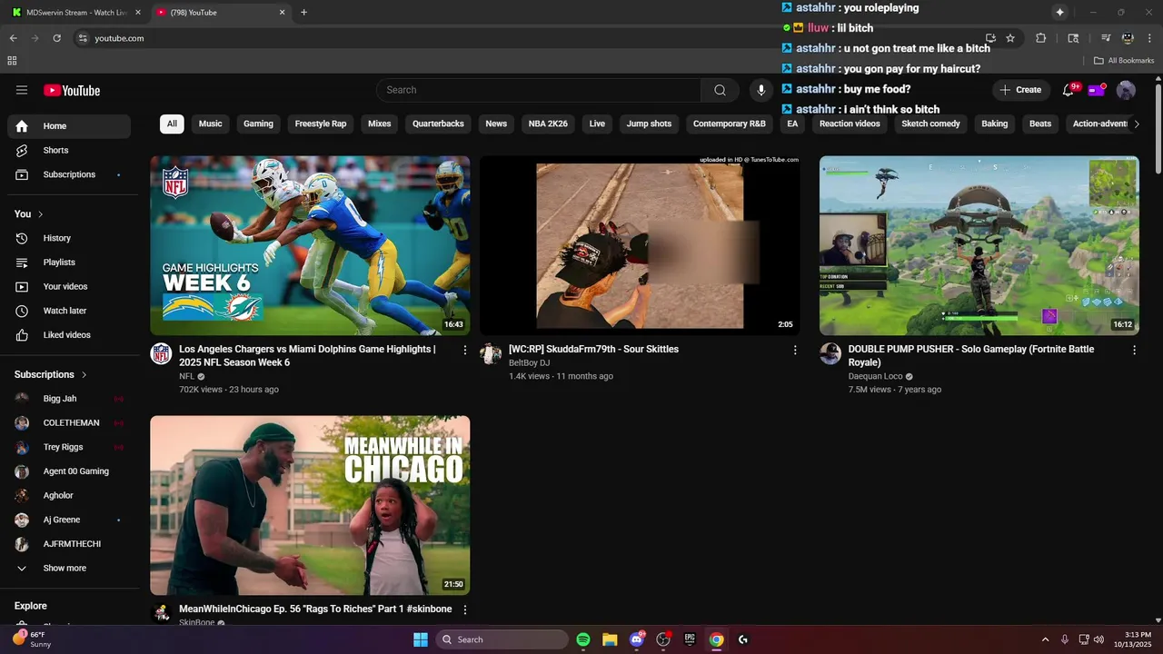Click the Daequan Loco channel avatar
Viewport: 1163px width, 654px height.
pyautogui.click(x=830, y=353)
